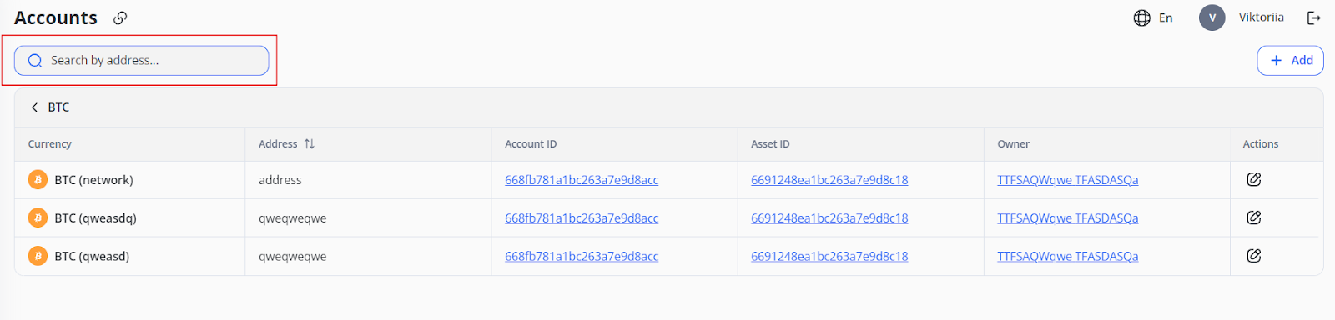Click the Address column header text
The height and width of the screenshot is (320, 1335).
(x=278, y=144)
